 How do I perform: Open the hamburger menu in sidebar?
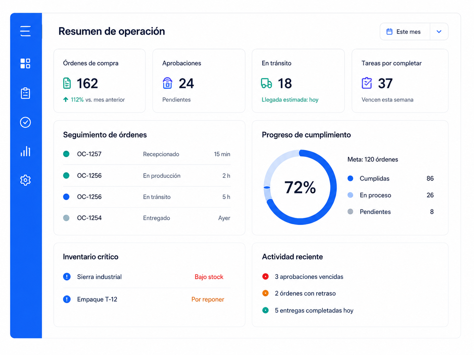(x=25, y=31)
